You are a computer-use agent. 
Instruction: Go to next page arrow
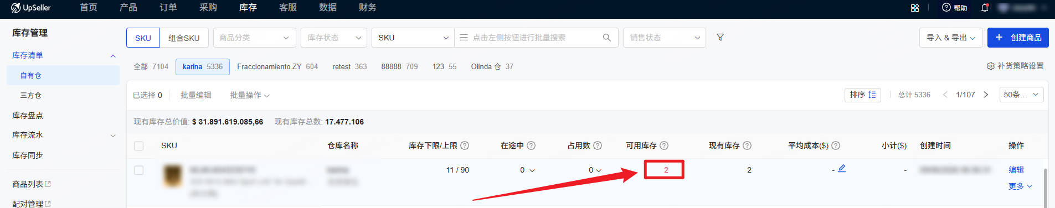(x=986, y=95)
